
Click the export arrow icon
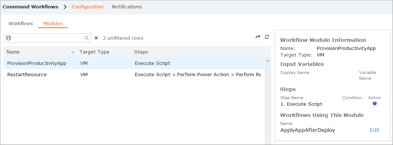pos(258,37)
